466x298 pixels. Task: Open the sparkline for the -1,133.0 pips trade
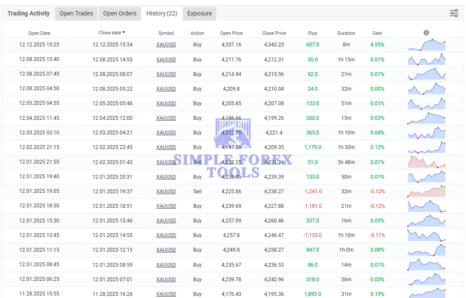(x=426, y=235)
